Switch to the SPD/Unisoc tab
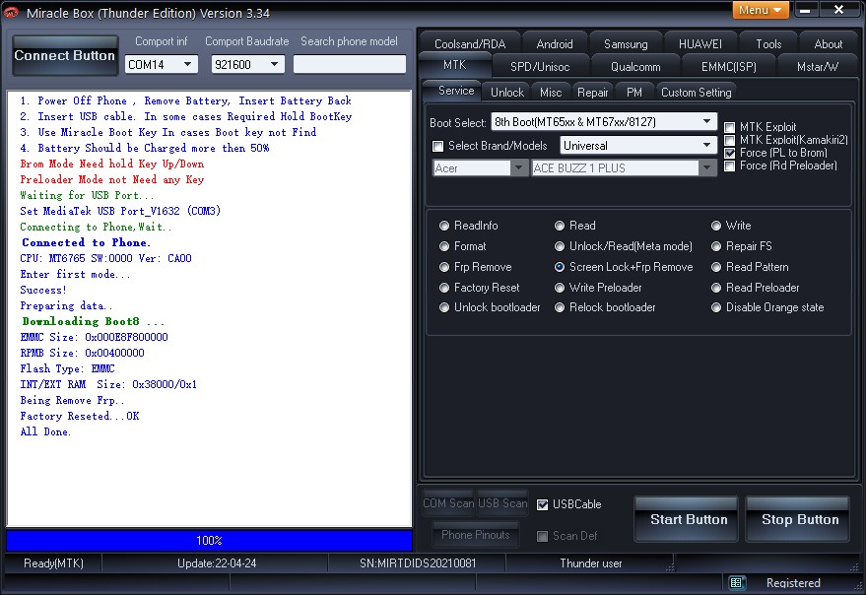The height and width of the screenshot is (595, 866). 540,66
